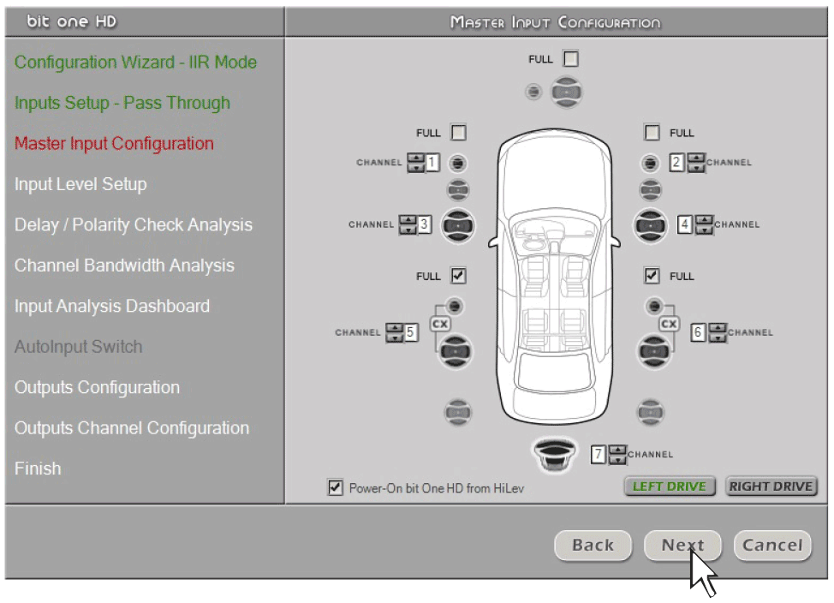The image size is (834, 603).
Task: Decrease channel 2 stepper value
Action: pos(695,167)
